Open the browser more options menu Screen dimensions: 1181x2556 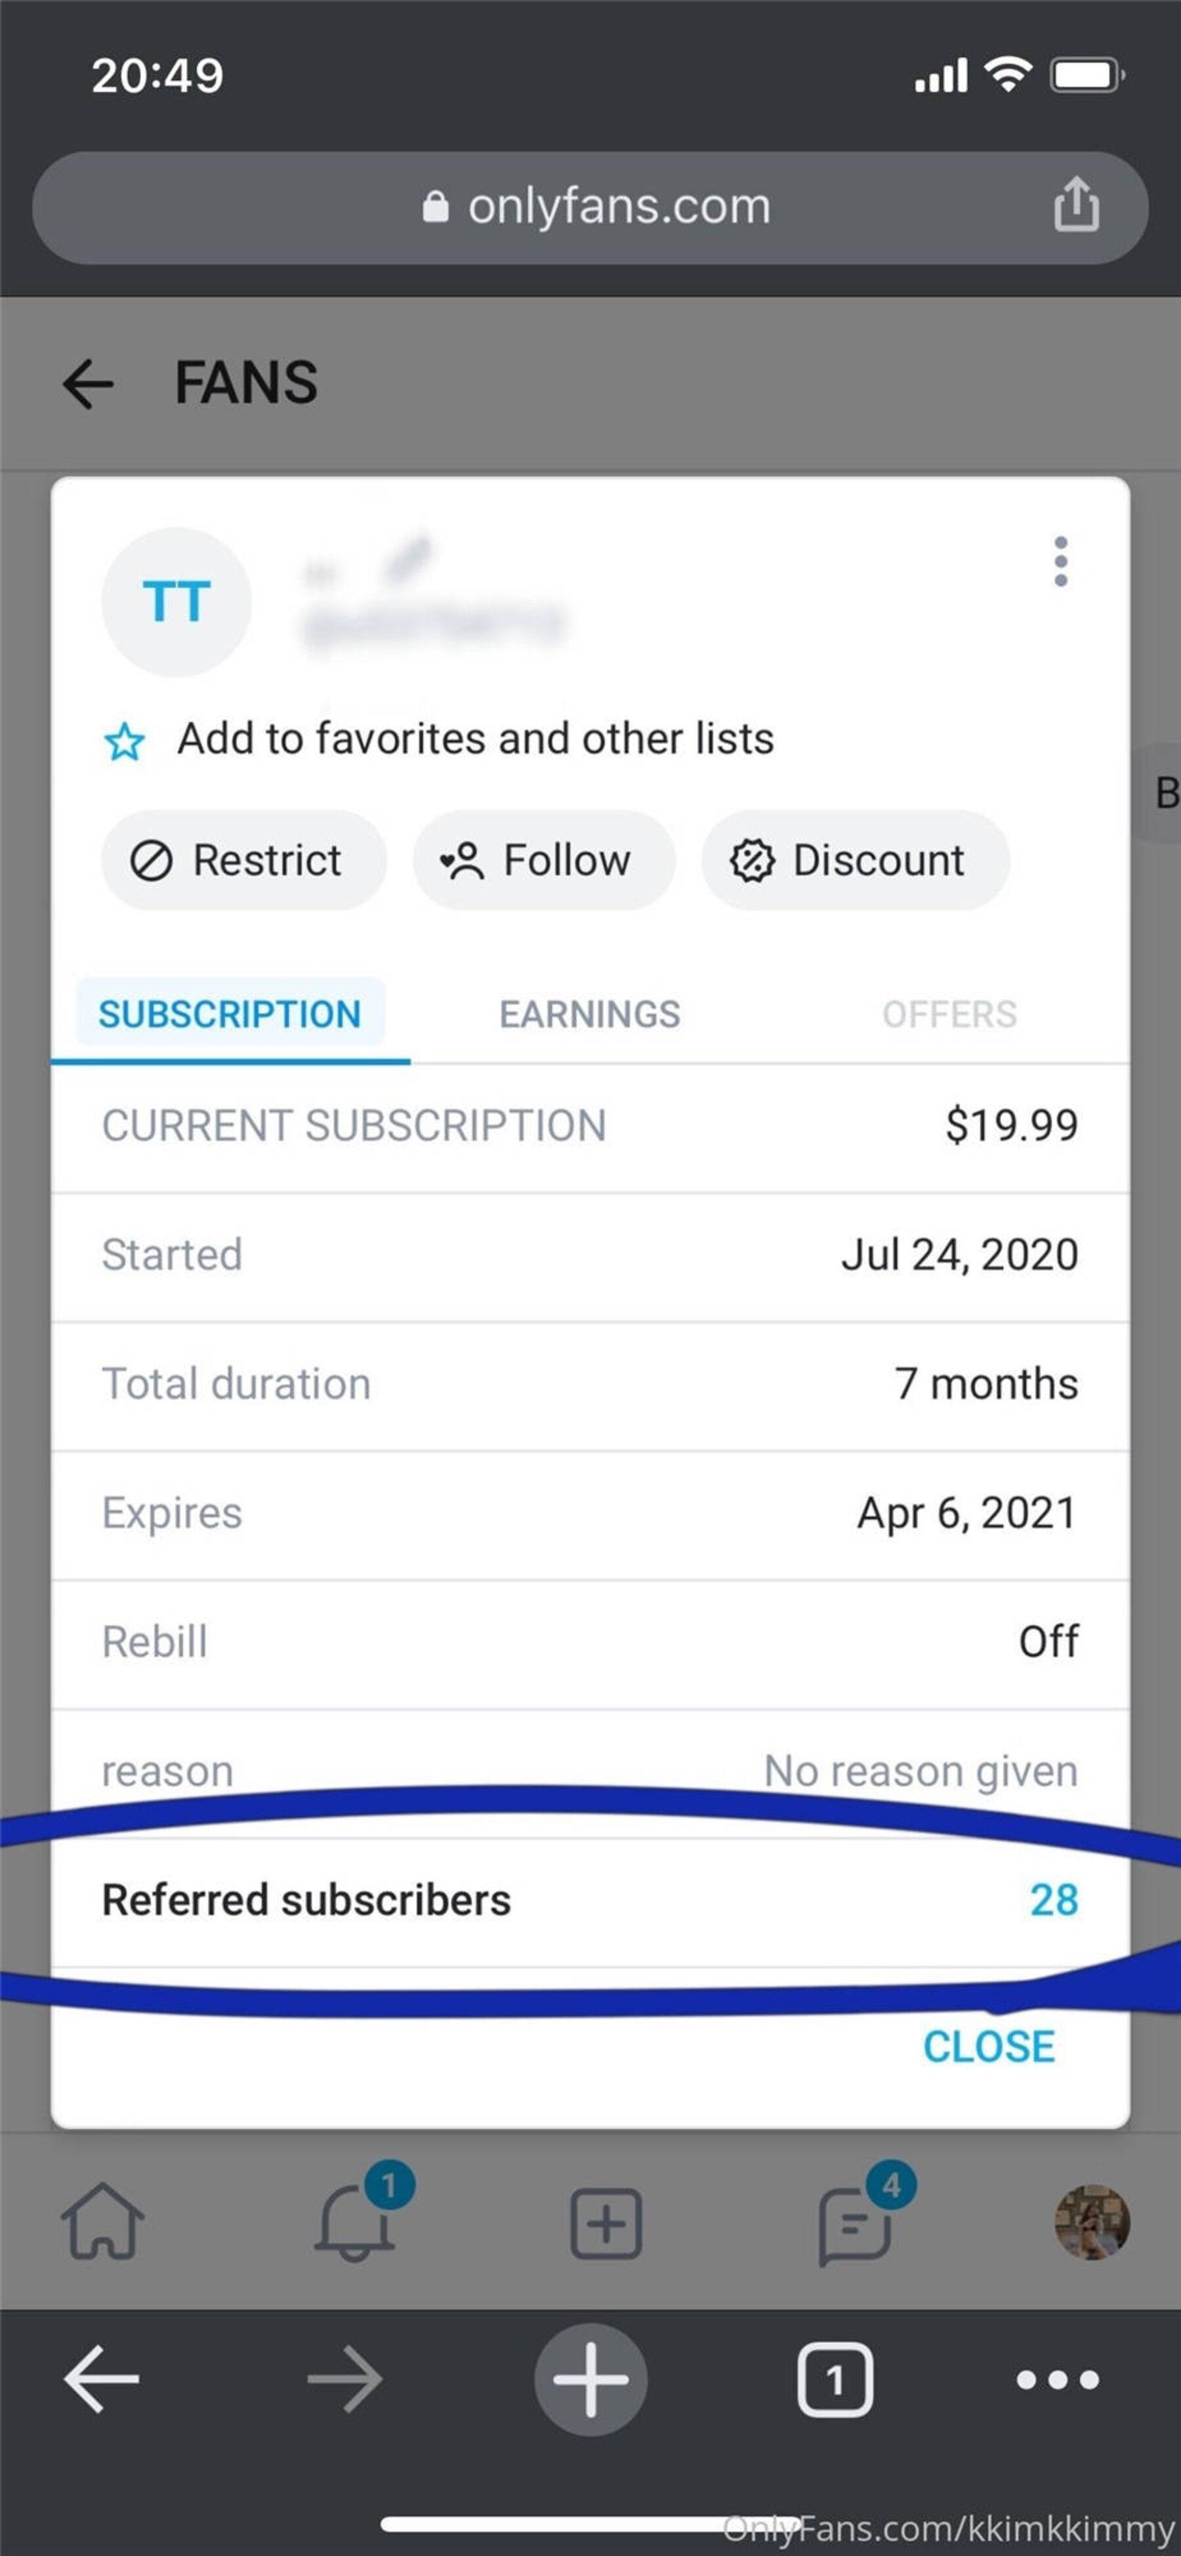point(1058,2380)
